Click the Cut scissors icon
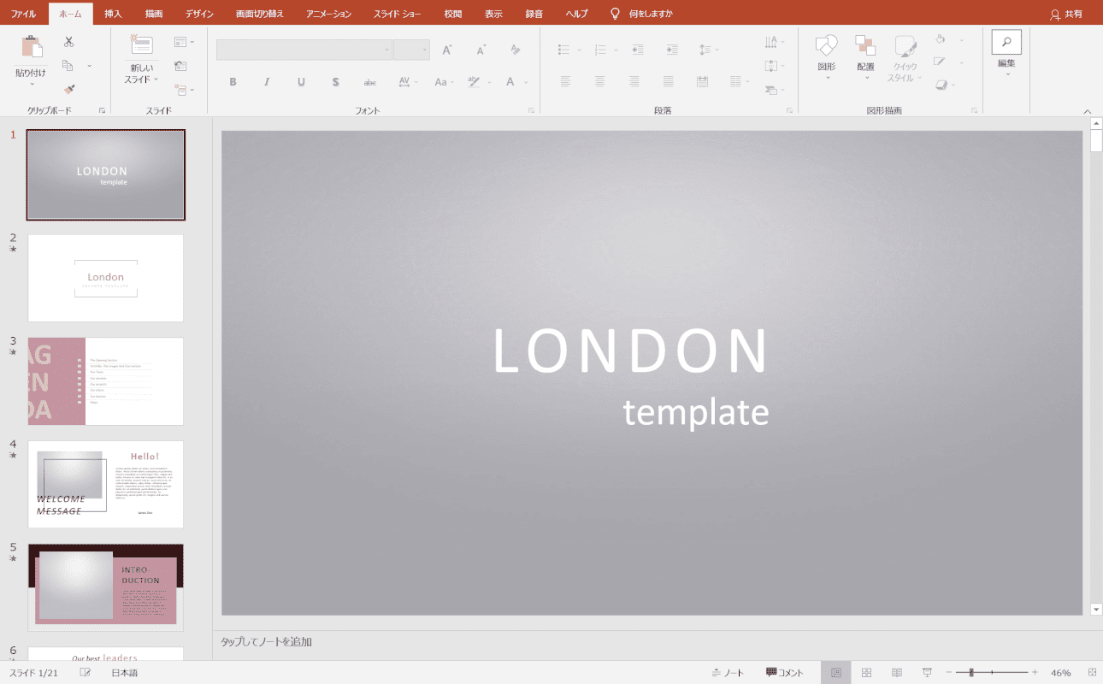Screen dimensions: 1103x684 click(68, 41)
